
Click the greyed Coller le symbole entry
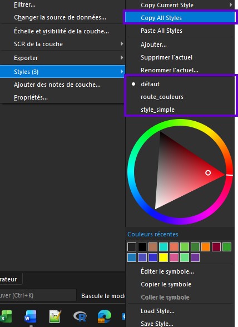(x=180, y=297)
